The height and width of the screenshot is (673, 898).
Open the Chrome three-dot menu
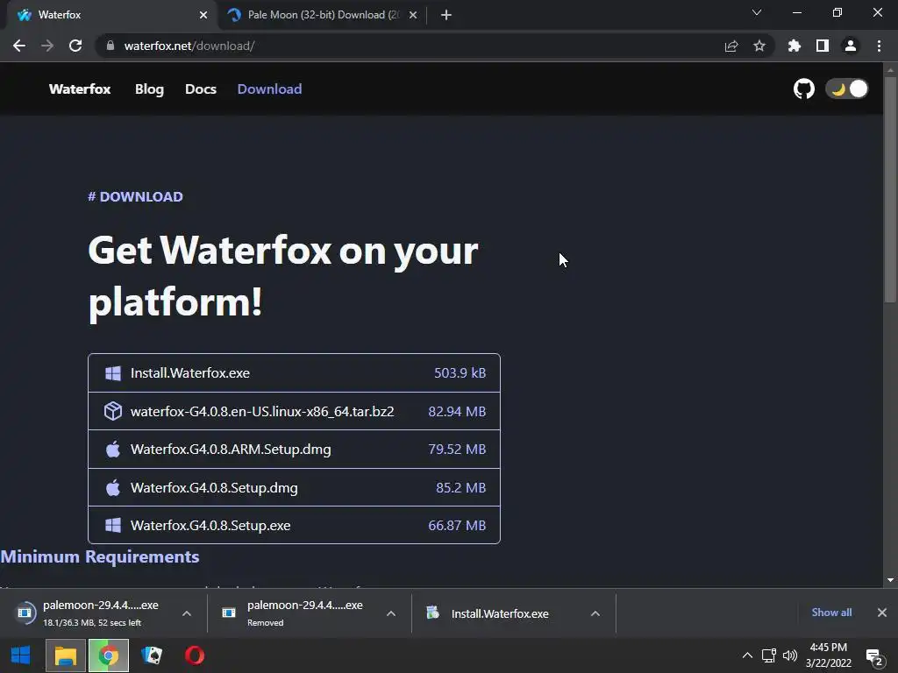click(879, 46)
